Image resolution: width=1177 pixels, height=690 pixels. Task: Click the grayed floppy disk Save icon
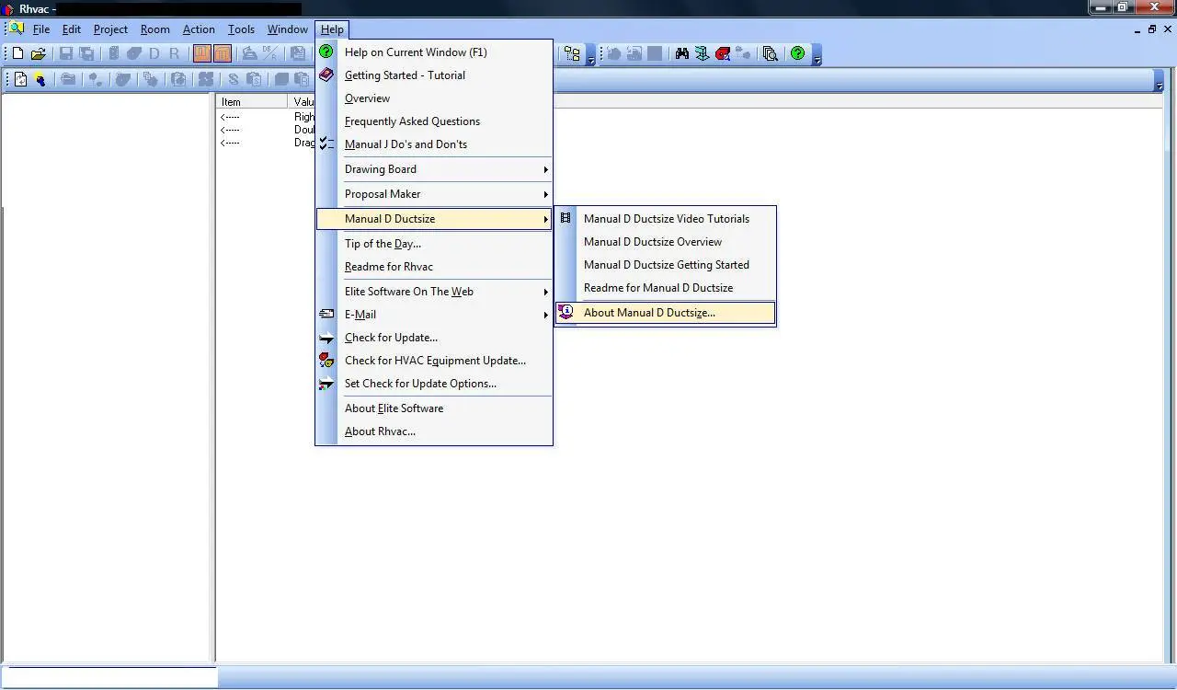pyautogui.click(x=66, y=54)
